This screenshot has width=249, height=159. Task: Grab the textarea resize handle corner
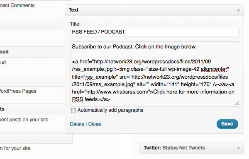click(x=237, y=103)
